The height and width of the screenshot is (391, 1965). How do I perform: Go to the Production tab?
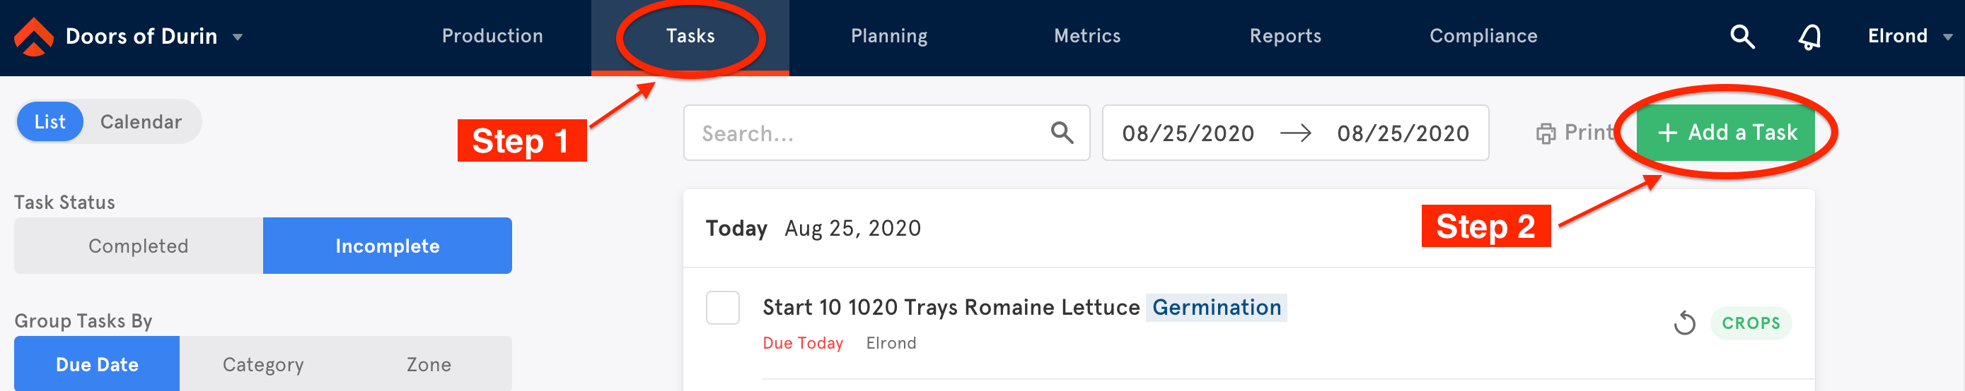[492, 37]
